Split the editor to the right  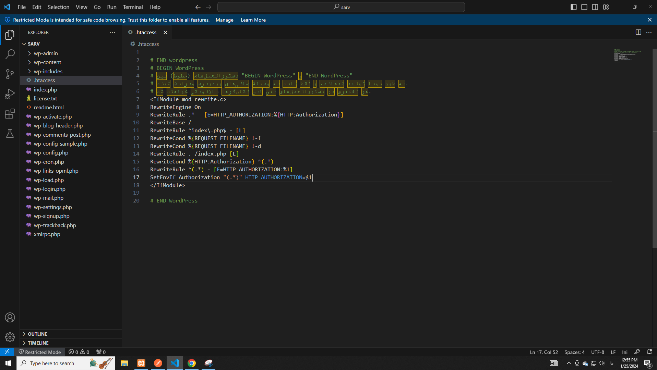tap(638, 32)
